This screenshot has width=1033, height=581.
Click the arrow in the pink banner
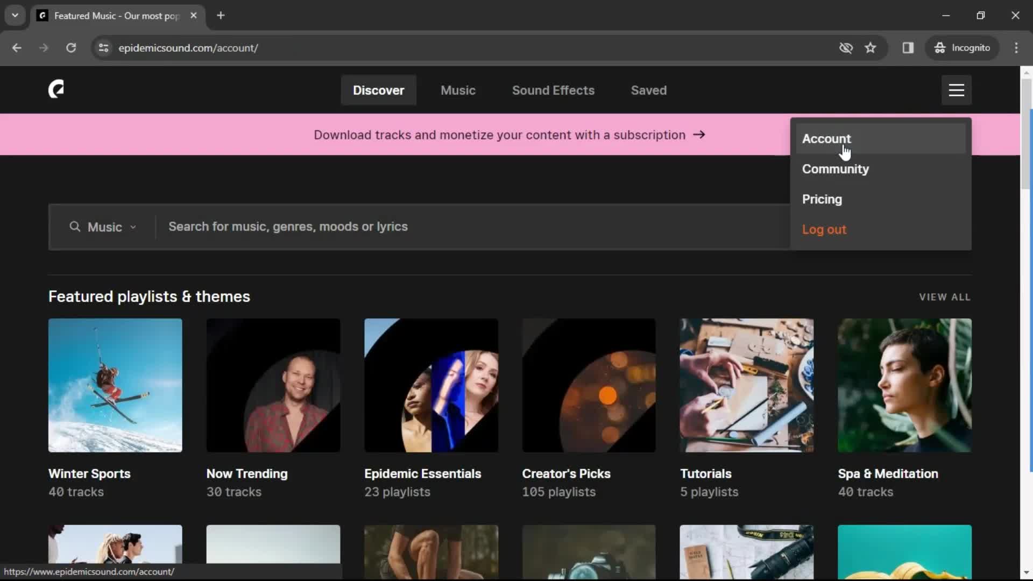point(699,134)
